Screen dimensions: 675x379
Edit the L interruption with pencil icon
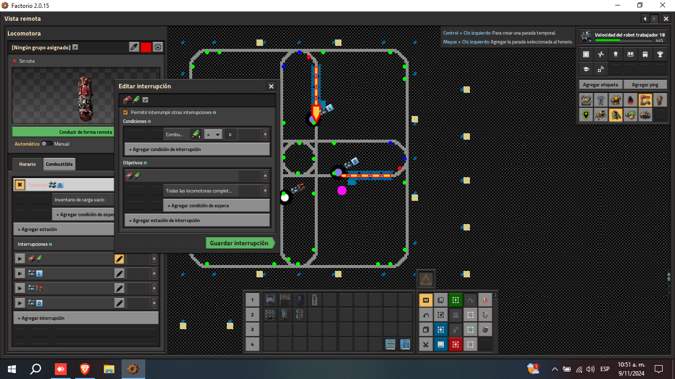(119, 273)
